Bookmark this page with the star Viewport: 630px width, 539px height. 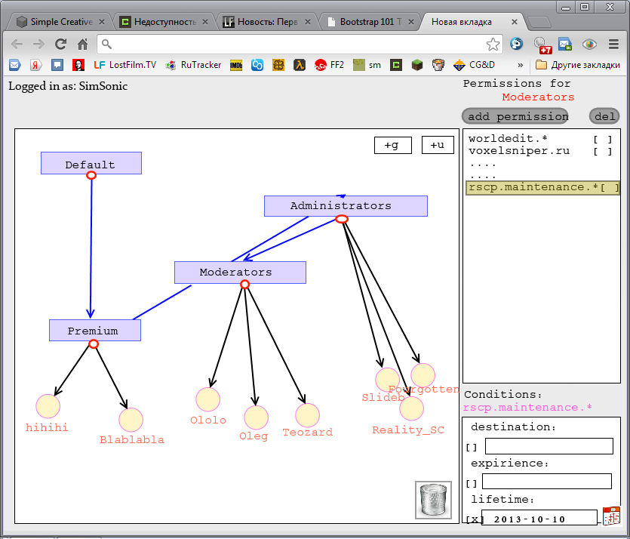(x=493, y=44)
